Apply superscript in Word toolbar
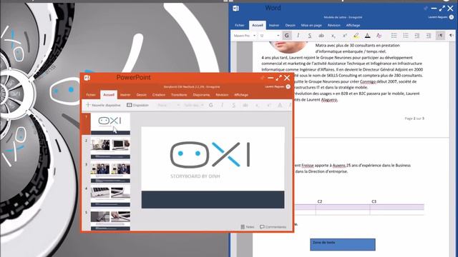The width and height of the screenshot is (458, 257). coord(345,36)
